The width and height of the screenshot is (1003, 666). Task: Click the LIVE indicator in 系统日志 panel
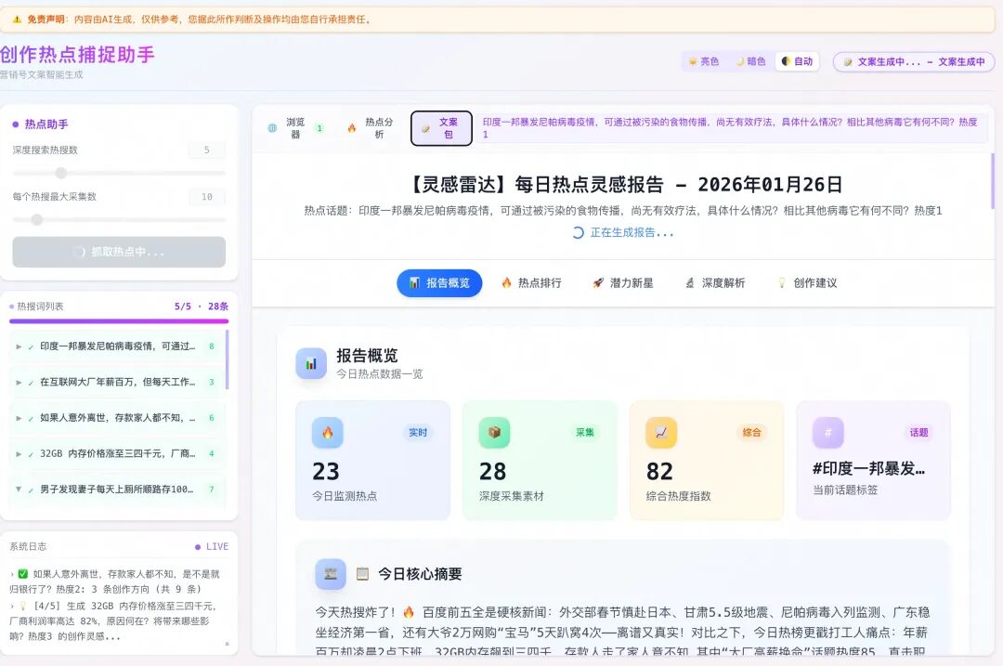pyautogui.click(x=211, y=546)
